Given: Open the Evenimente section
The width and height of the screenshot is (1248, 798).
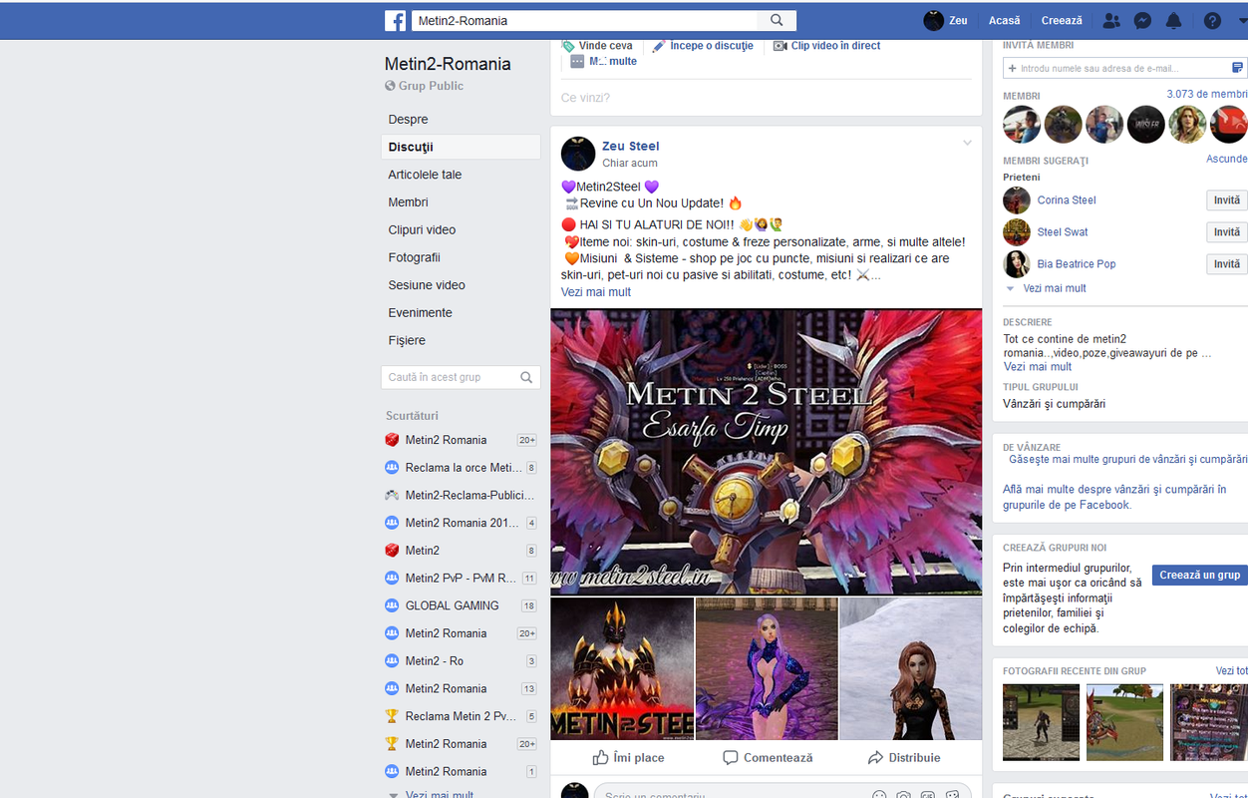Looking at the screenshot, I should coord(420,312).
